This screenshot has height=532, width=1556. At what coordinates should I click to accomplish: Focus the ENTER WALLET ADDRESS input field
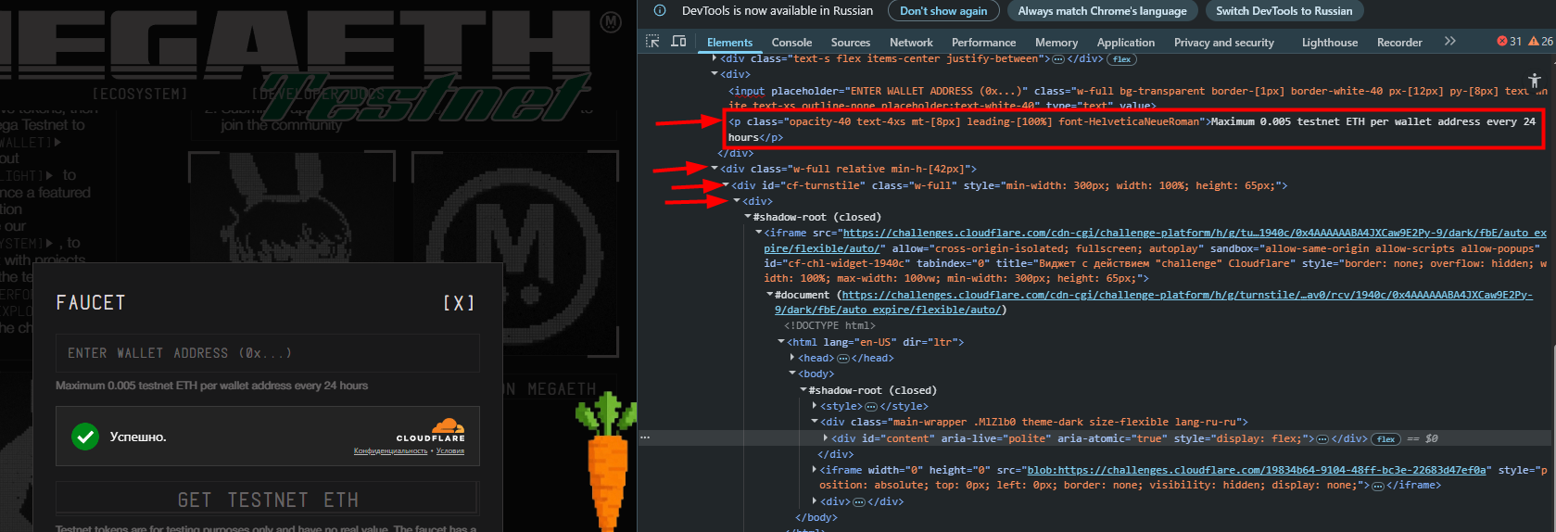coord(268,353)
